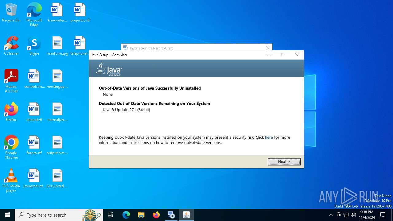Open Adobe Acrobat desktop shortcut

(11, 81)
